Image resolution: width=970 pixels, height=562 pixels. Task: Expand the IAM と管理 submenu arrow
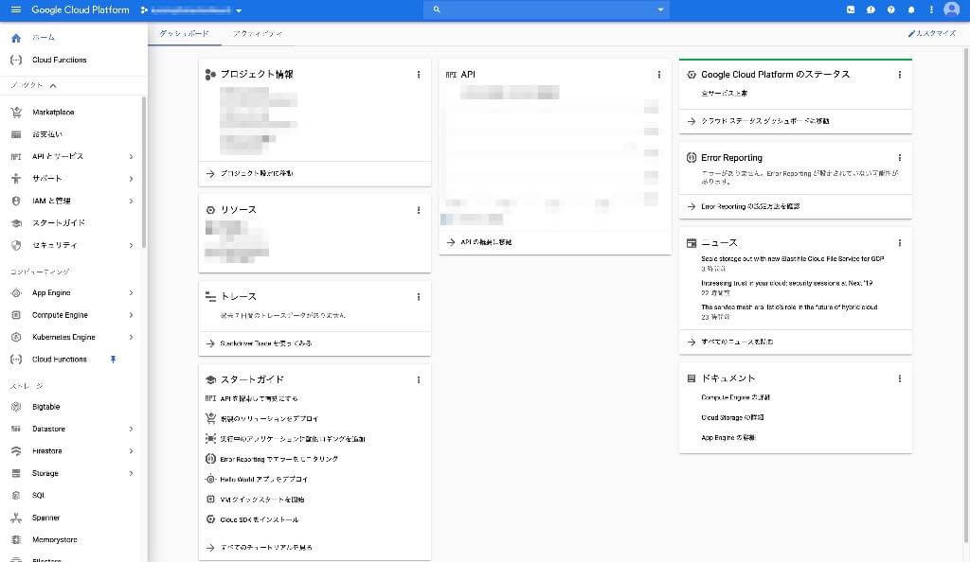(x=131, y=201)
